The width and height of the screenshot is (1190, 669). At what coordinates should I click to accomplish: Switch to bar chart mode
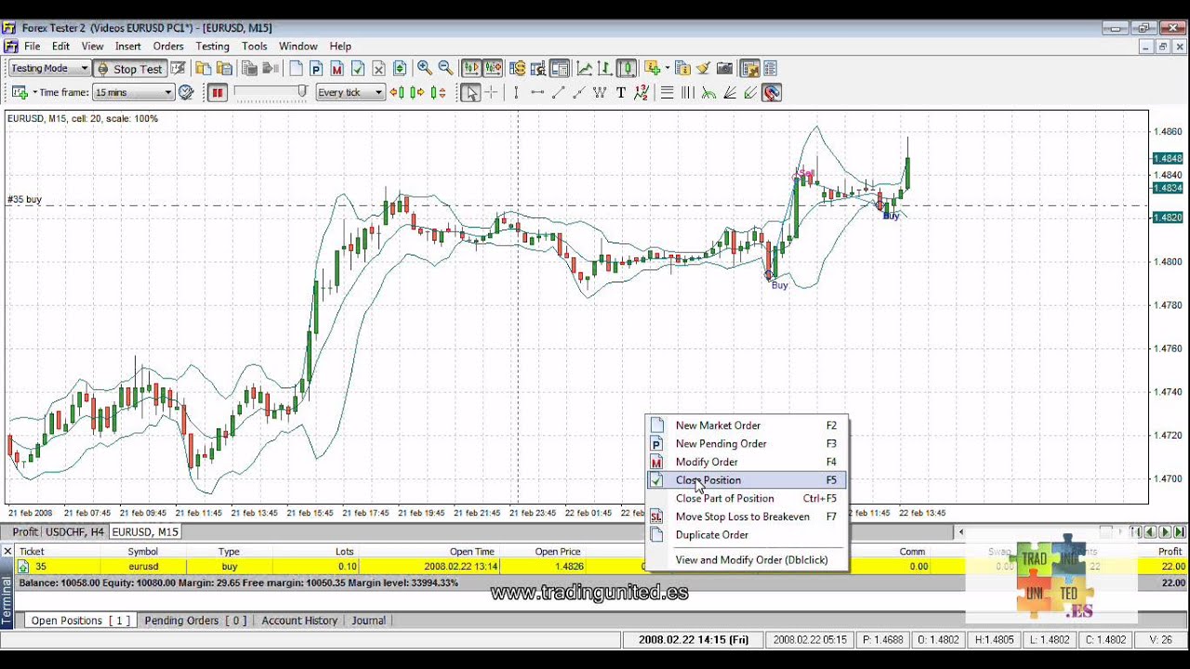(605, 68)
